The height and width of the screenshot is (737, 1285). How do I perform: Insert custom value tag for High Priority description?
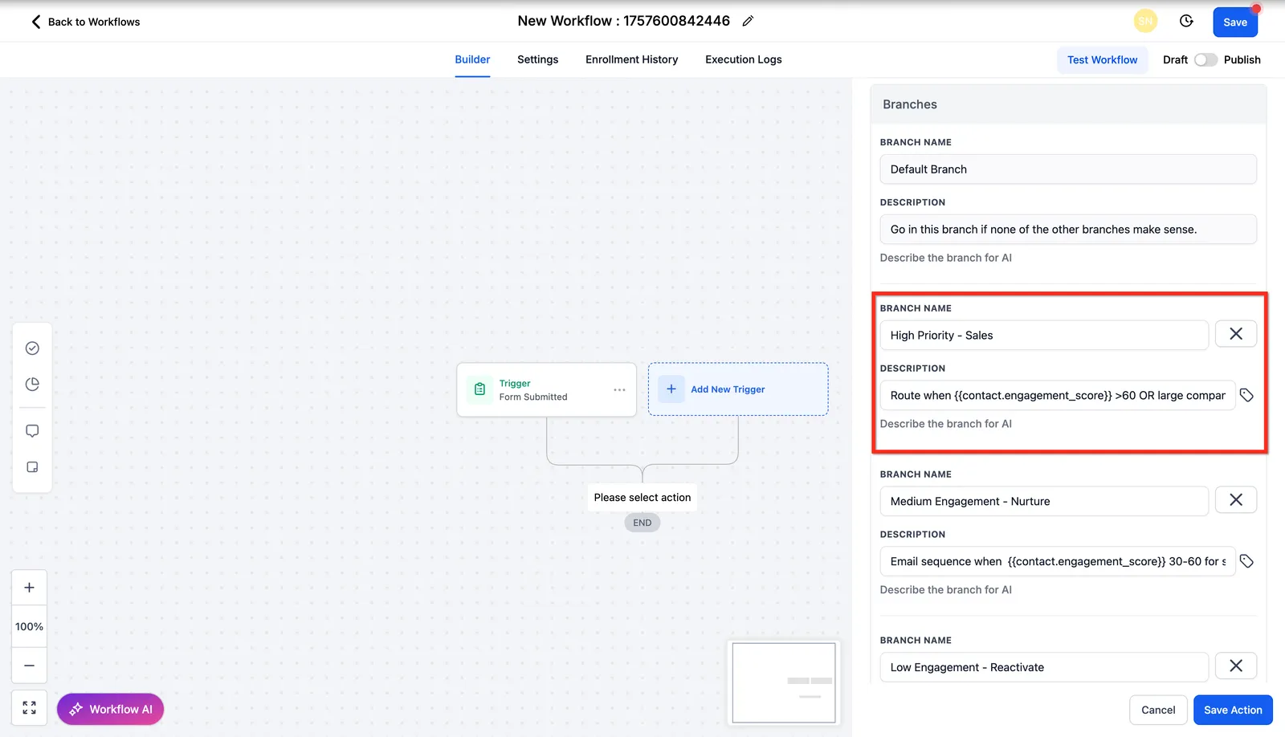click(x=1246, y=395)
